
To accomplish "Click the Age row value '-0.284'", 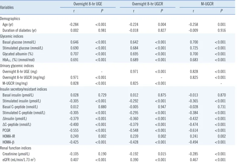I will click(74, 24).
